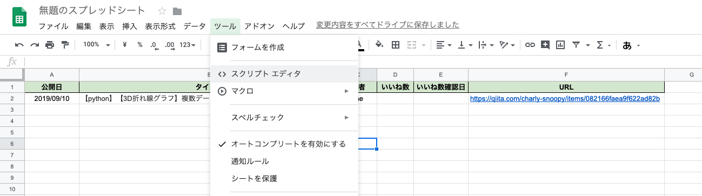Select all cells via corner box
702x196 pixels.
coord(12,75)
